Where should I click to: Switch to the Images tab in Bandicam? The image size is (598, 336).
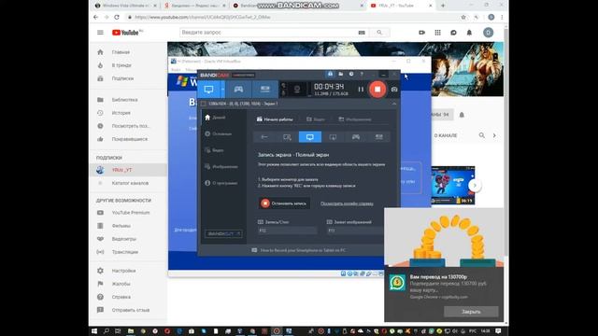click(x=355, y=119)
